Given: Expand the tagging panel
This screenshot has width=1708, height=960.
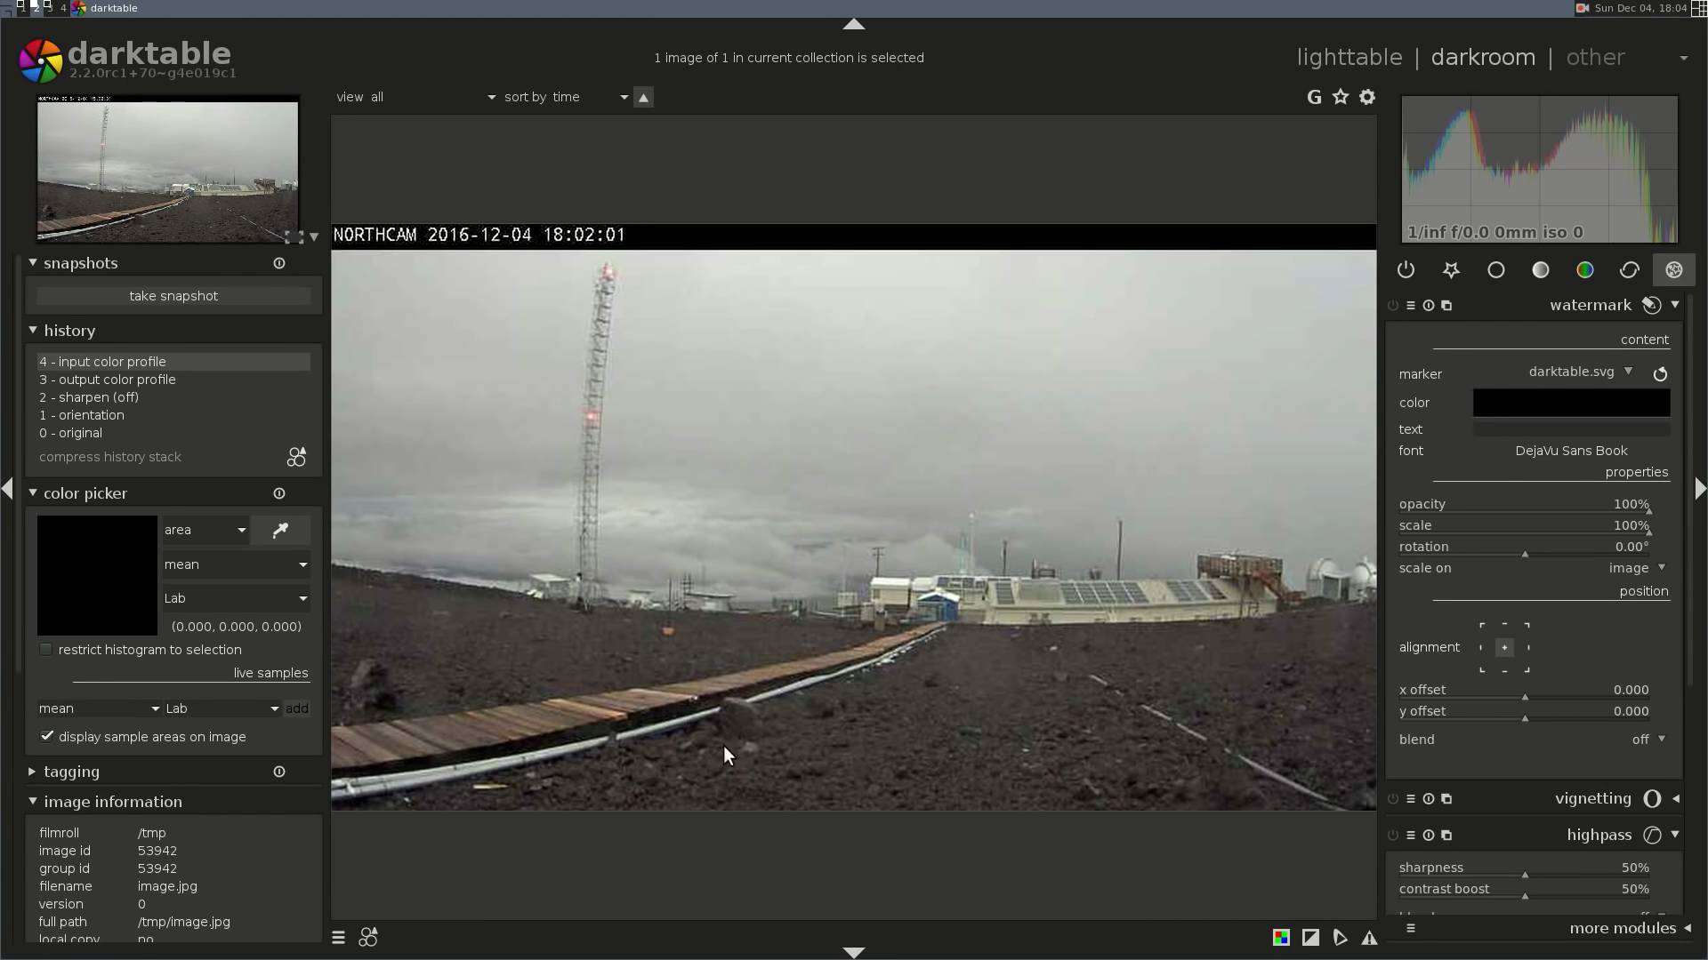Looking at the screenshot, I should tap(71, 772).
